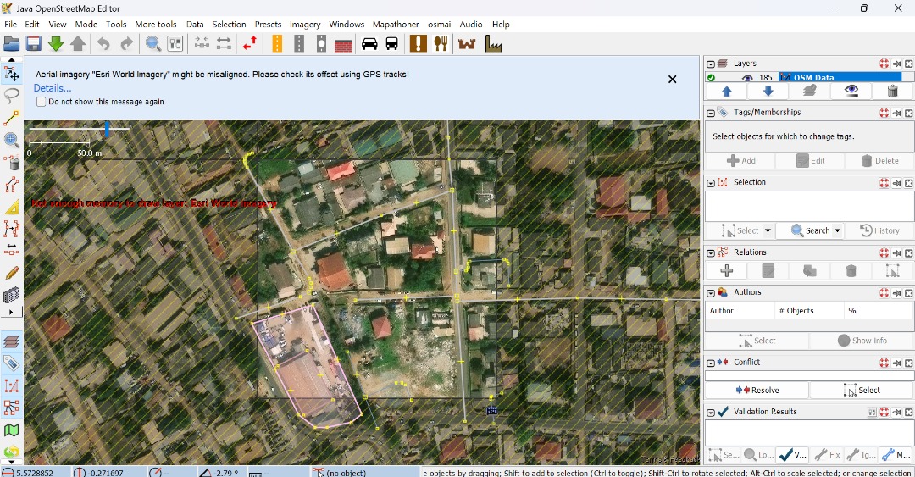The width and height of the screenshot is (915, 477).
Task: Upload data with the gray up arrow
Action: (78, 44)
